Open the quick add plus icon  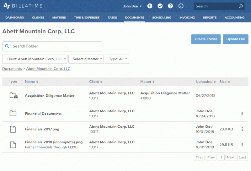click(x=150, y=6)
